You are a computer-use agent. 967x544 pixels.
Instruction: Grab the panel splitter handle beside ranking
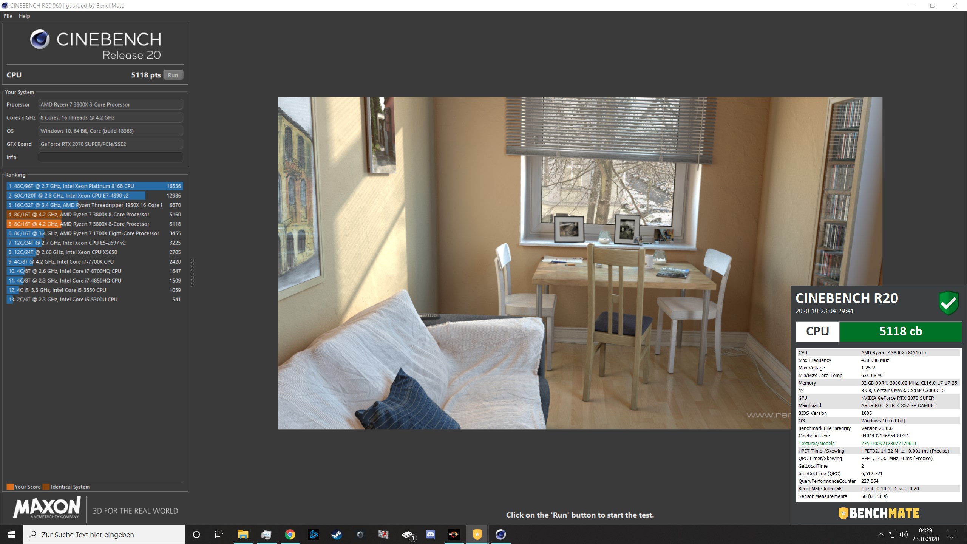point(192,273)
